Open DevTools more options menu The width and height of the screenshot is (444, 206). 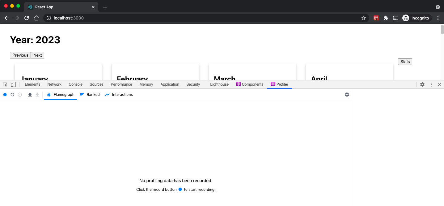[431, 84]
